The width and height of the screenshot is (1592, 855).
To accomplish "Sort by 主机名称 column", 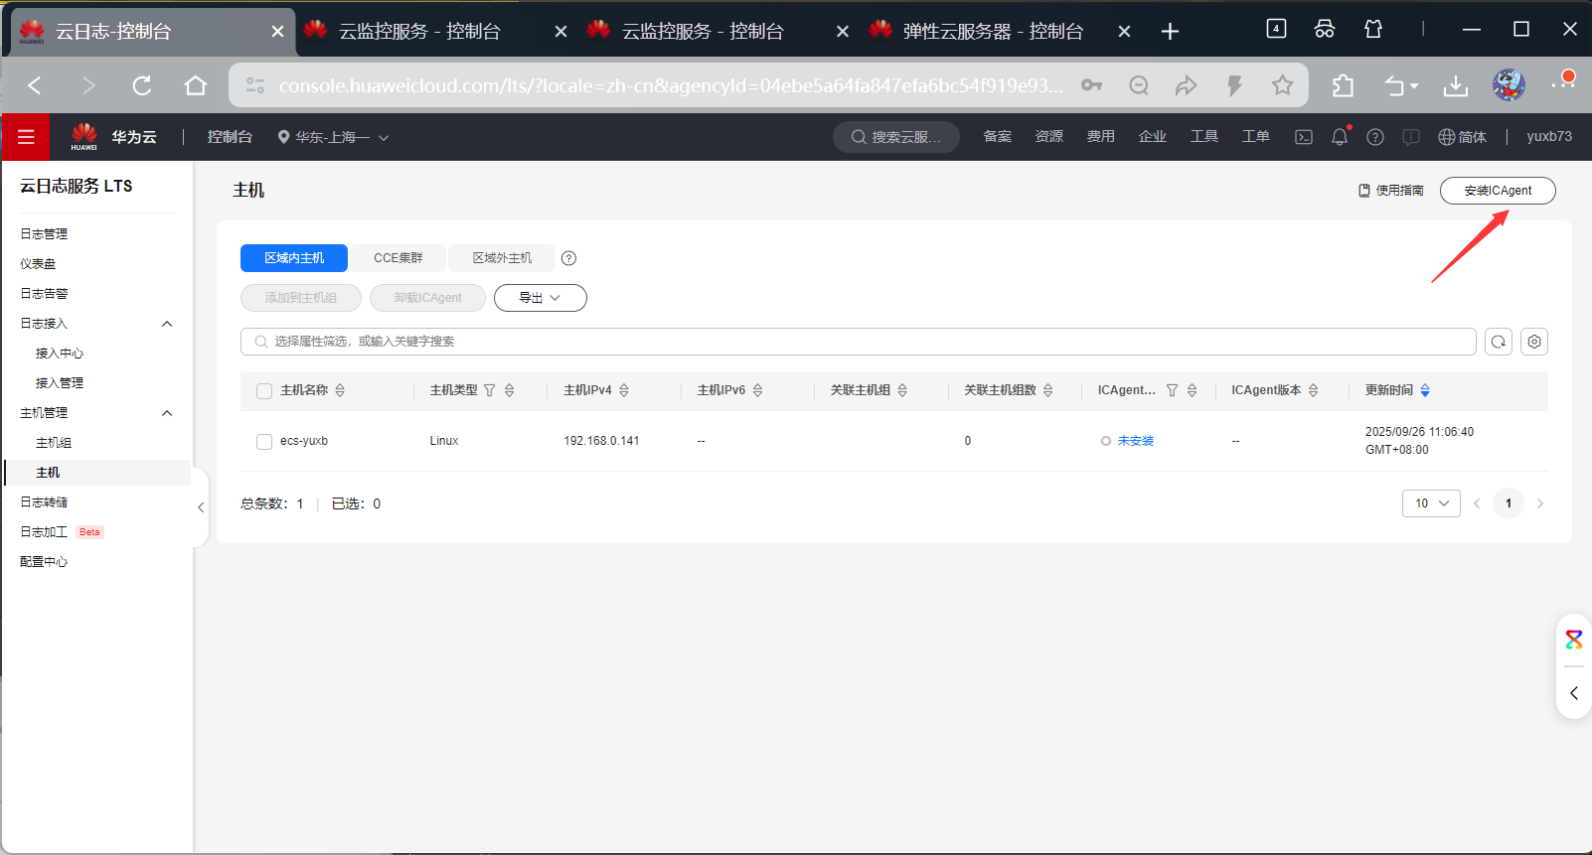I will 340,390.
